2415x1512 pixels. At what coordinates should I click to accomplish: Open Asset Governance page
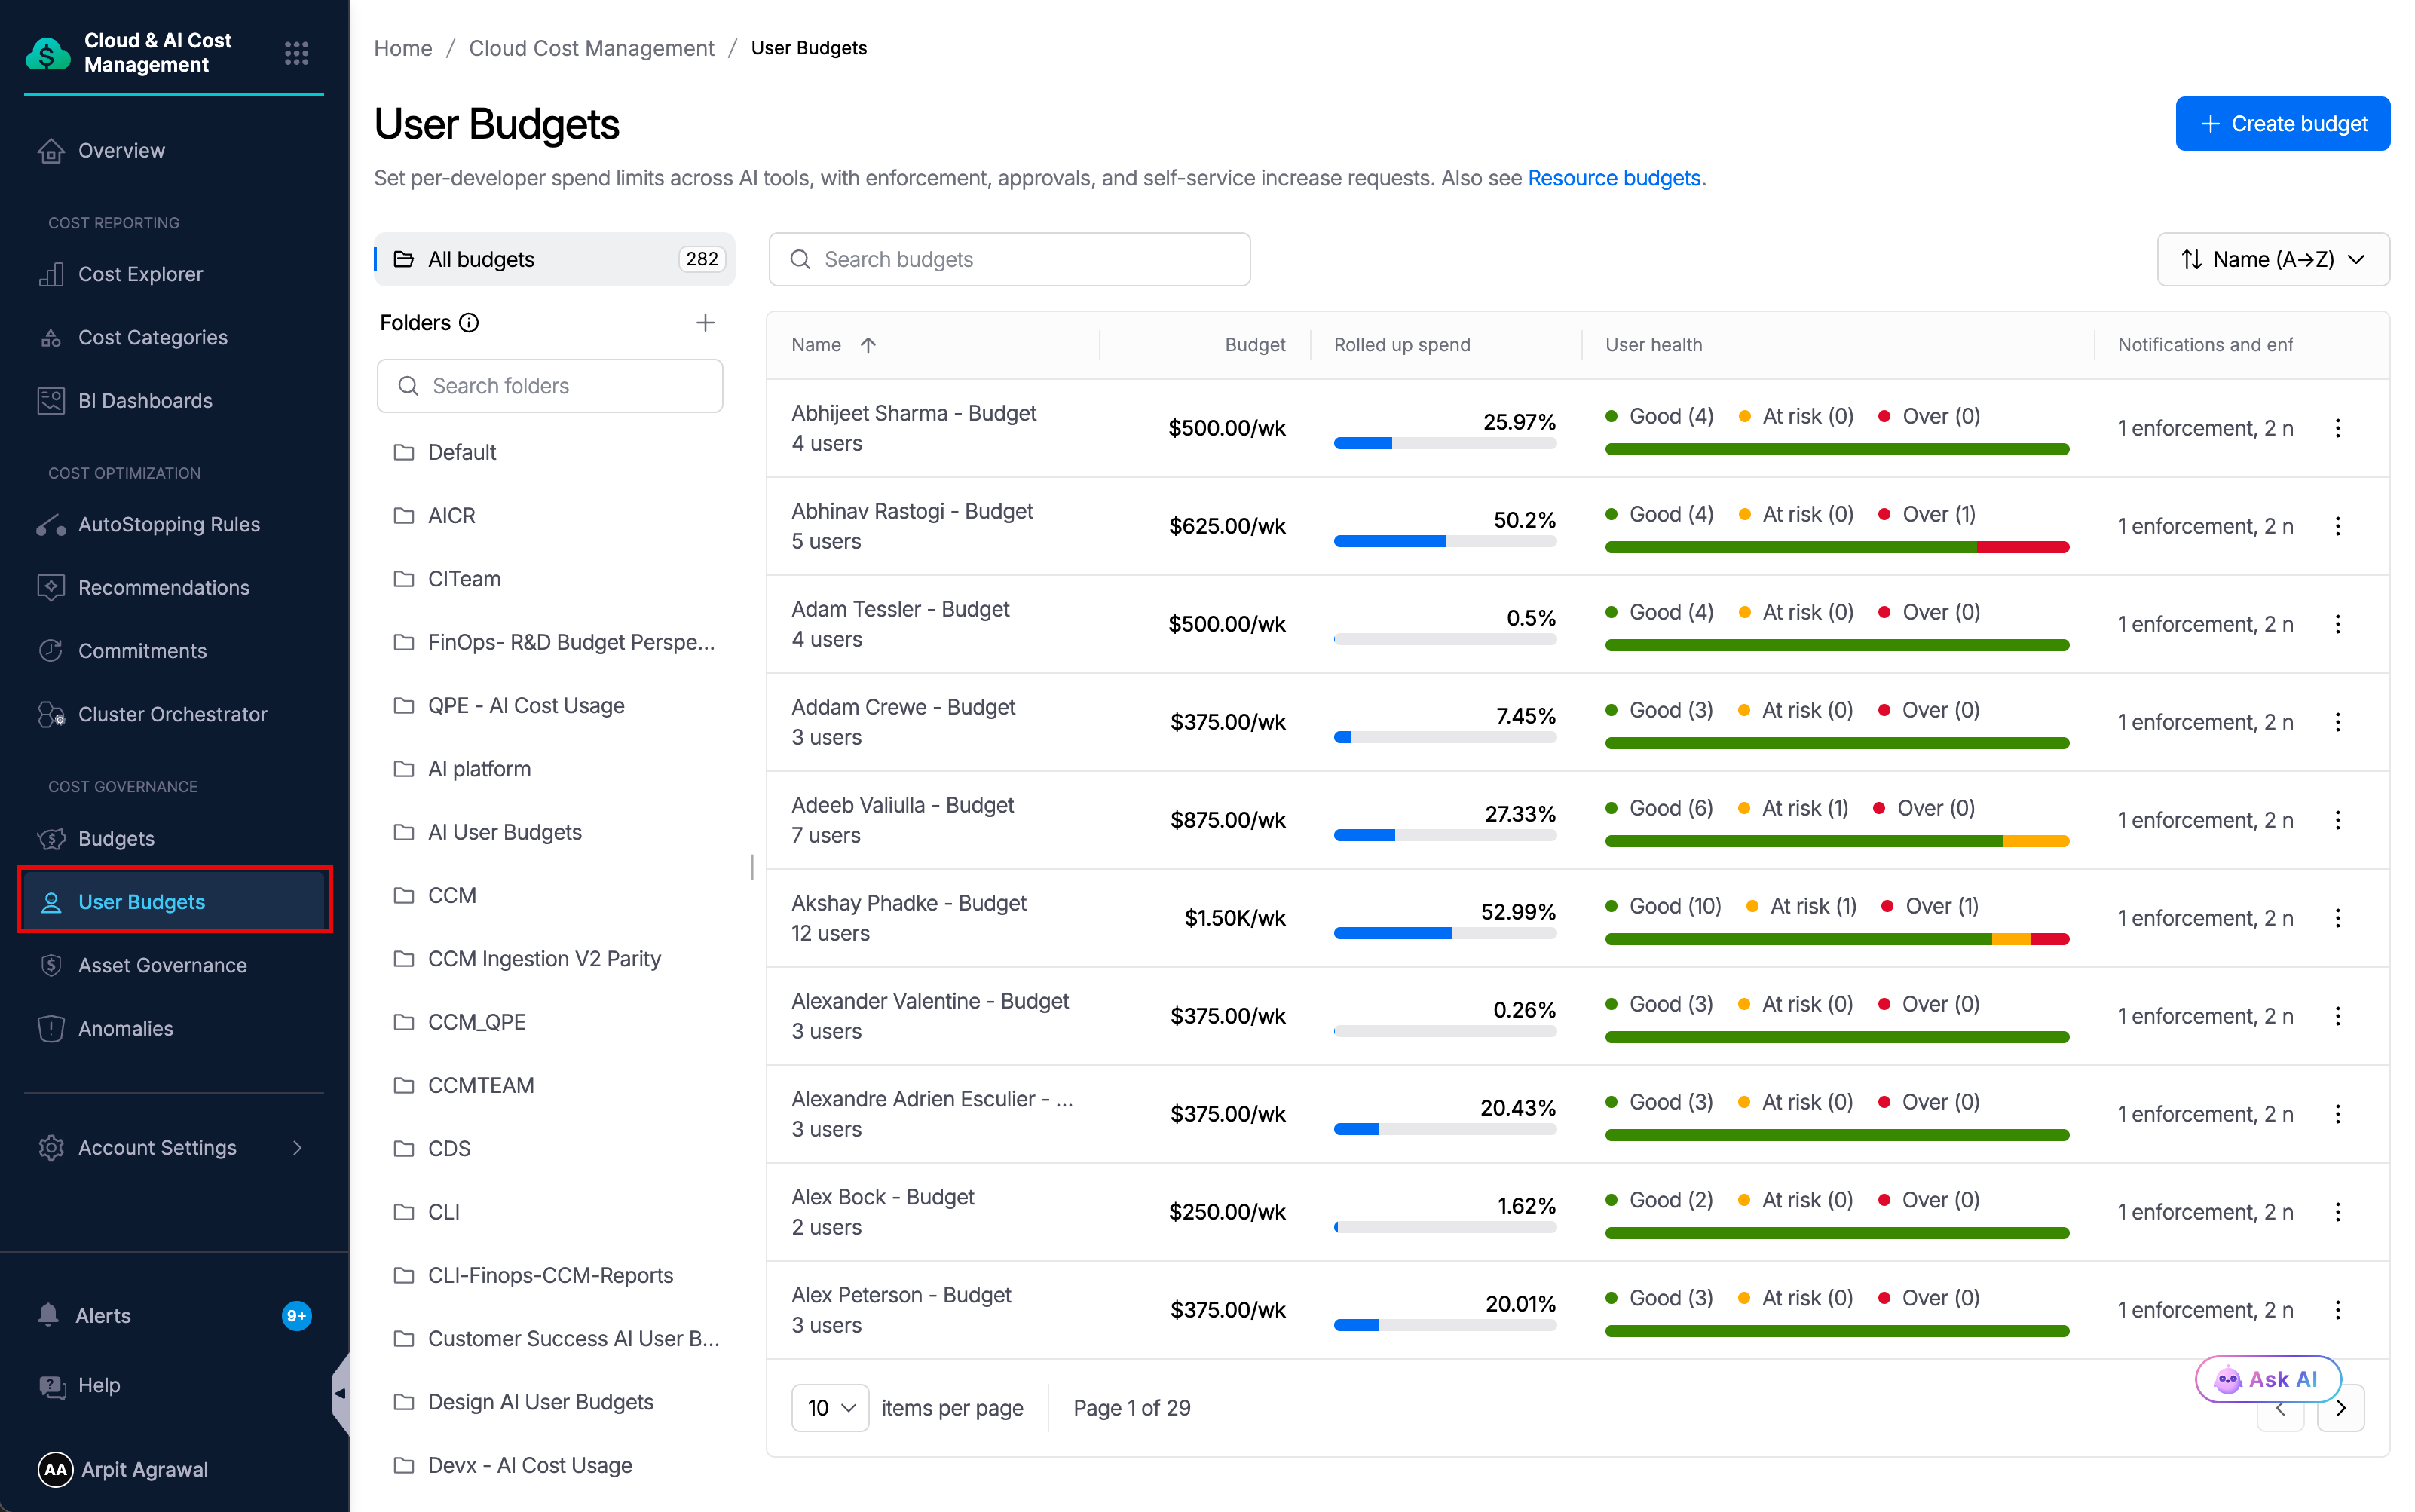[162, 965]
